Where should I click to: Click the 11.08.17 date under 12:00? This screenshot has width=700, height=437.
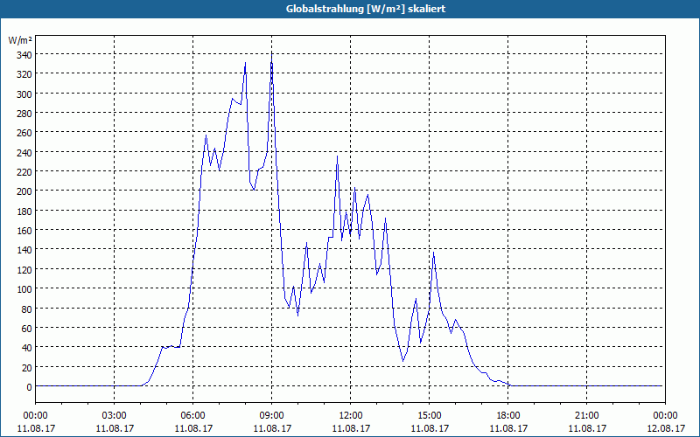(351, 428)
